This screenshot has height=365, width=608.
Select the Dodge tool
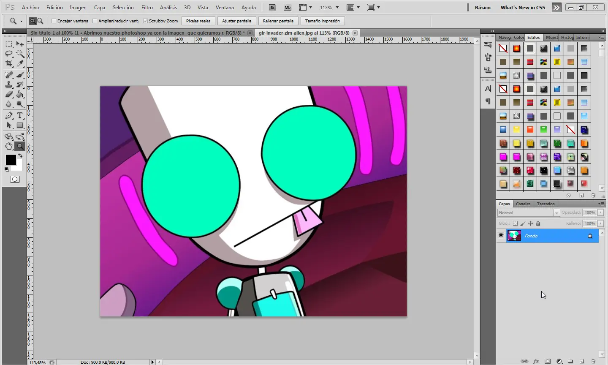(x=20, y=104)
